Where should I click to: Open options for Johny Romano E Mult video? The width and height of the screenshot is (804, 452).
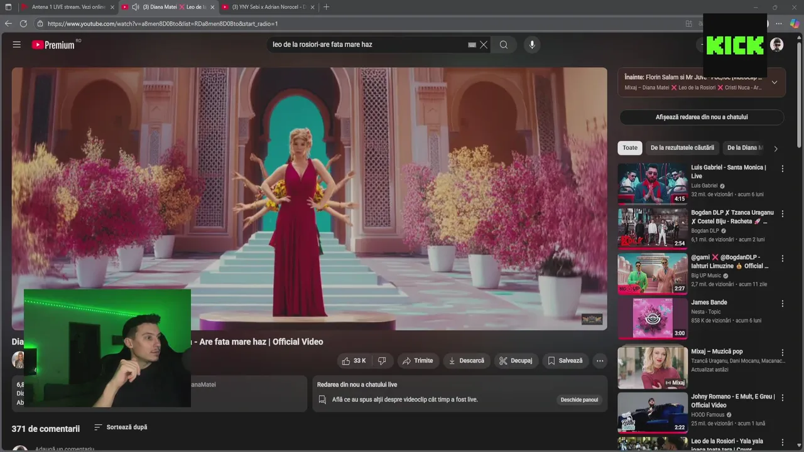783,398
